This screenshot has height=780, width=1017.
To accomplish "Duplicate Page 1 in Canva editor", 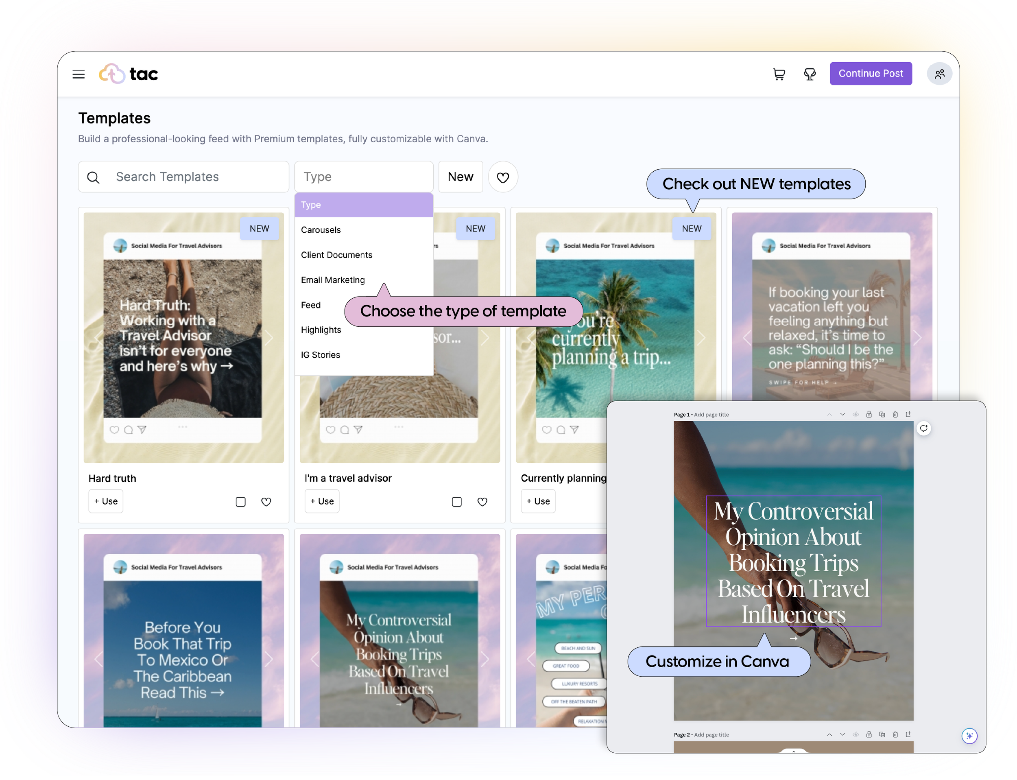I will [882, 415].
